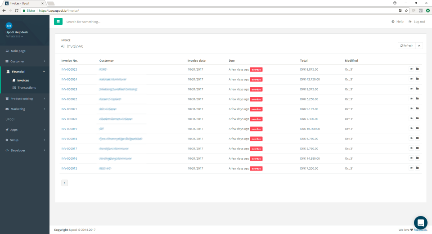View invoice INV-000024 with eye icon
This screenshot has width=432, height=234.
tap(411, 79)
